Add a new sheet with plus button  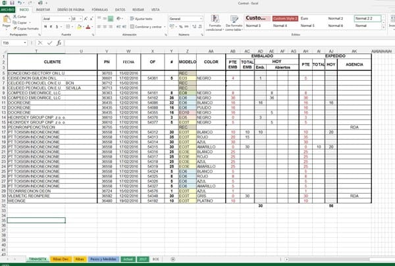(172, 259)
